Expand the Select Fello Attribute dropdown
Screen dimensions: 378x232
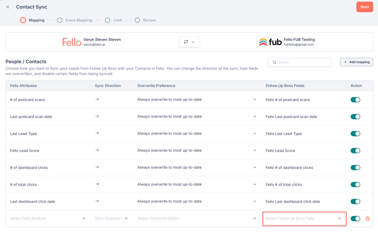point(48,218)
